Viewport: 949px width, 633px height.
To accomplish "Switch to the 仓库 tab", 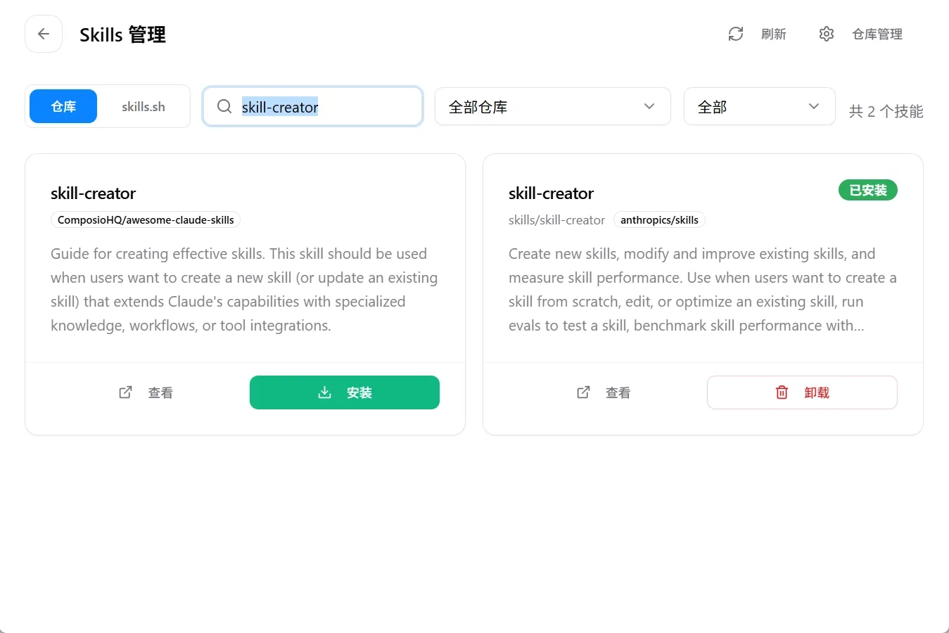I will click(63, 106).
